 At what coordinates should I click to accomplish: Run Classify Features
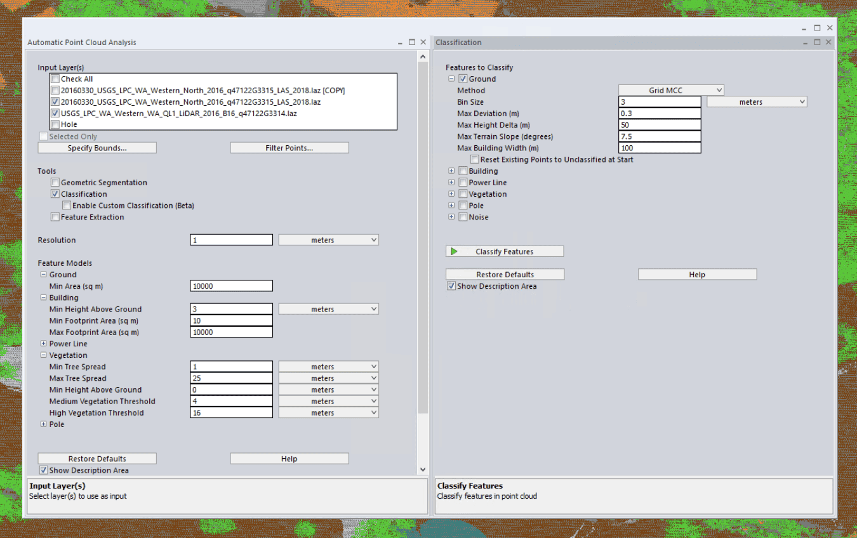[x=505, y=251]
